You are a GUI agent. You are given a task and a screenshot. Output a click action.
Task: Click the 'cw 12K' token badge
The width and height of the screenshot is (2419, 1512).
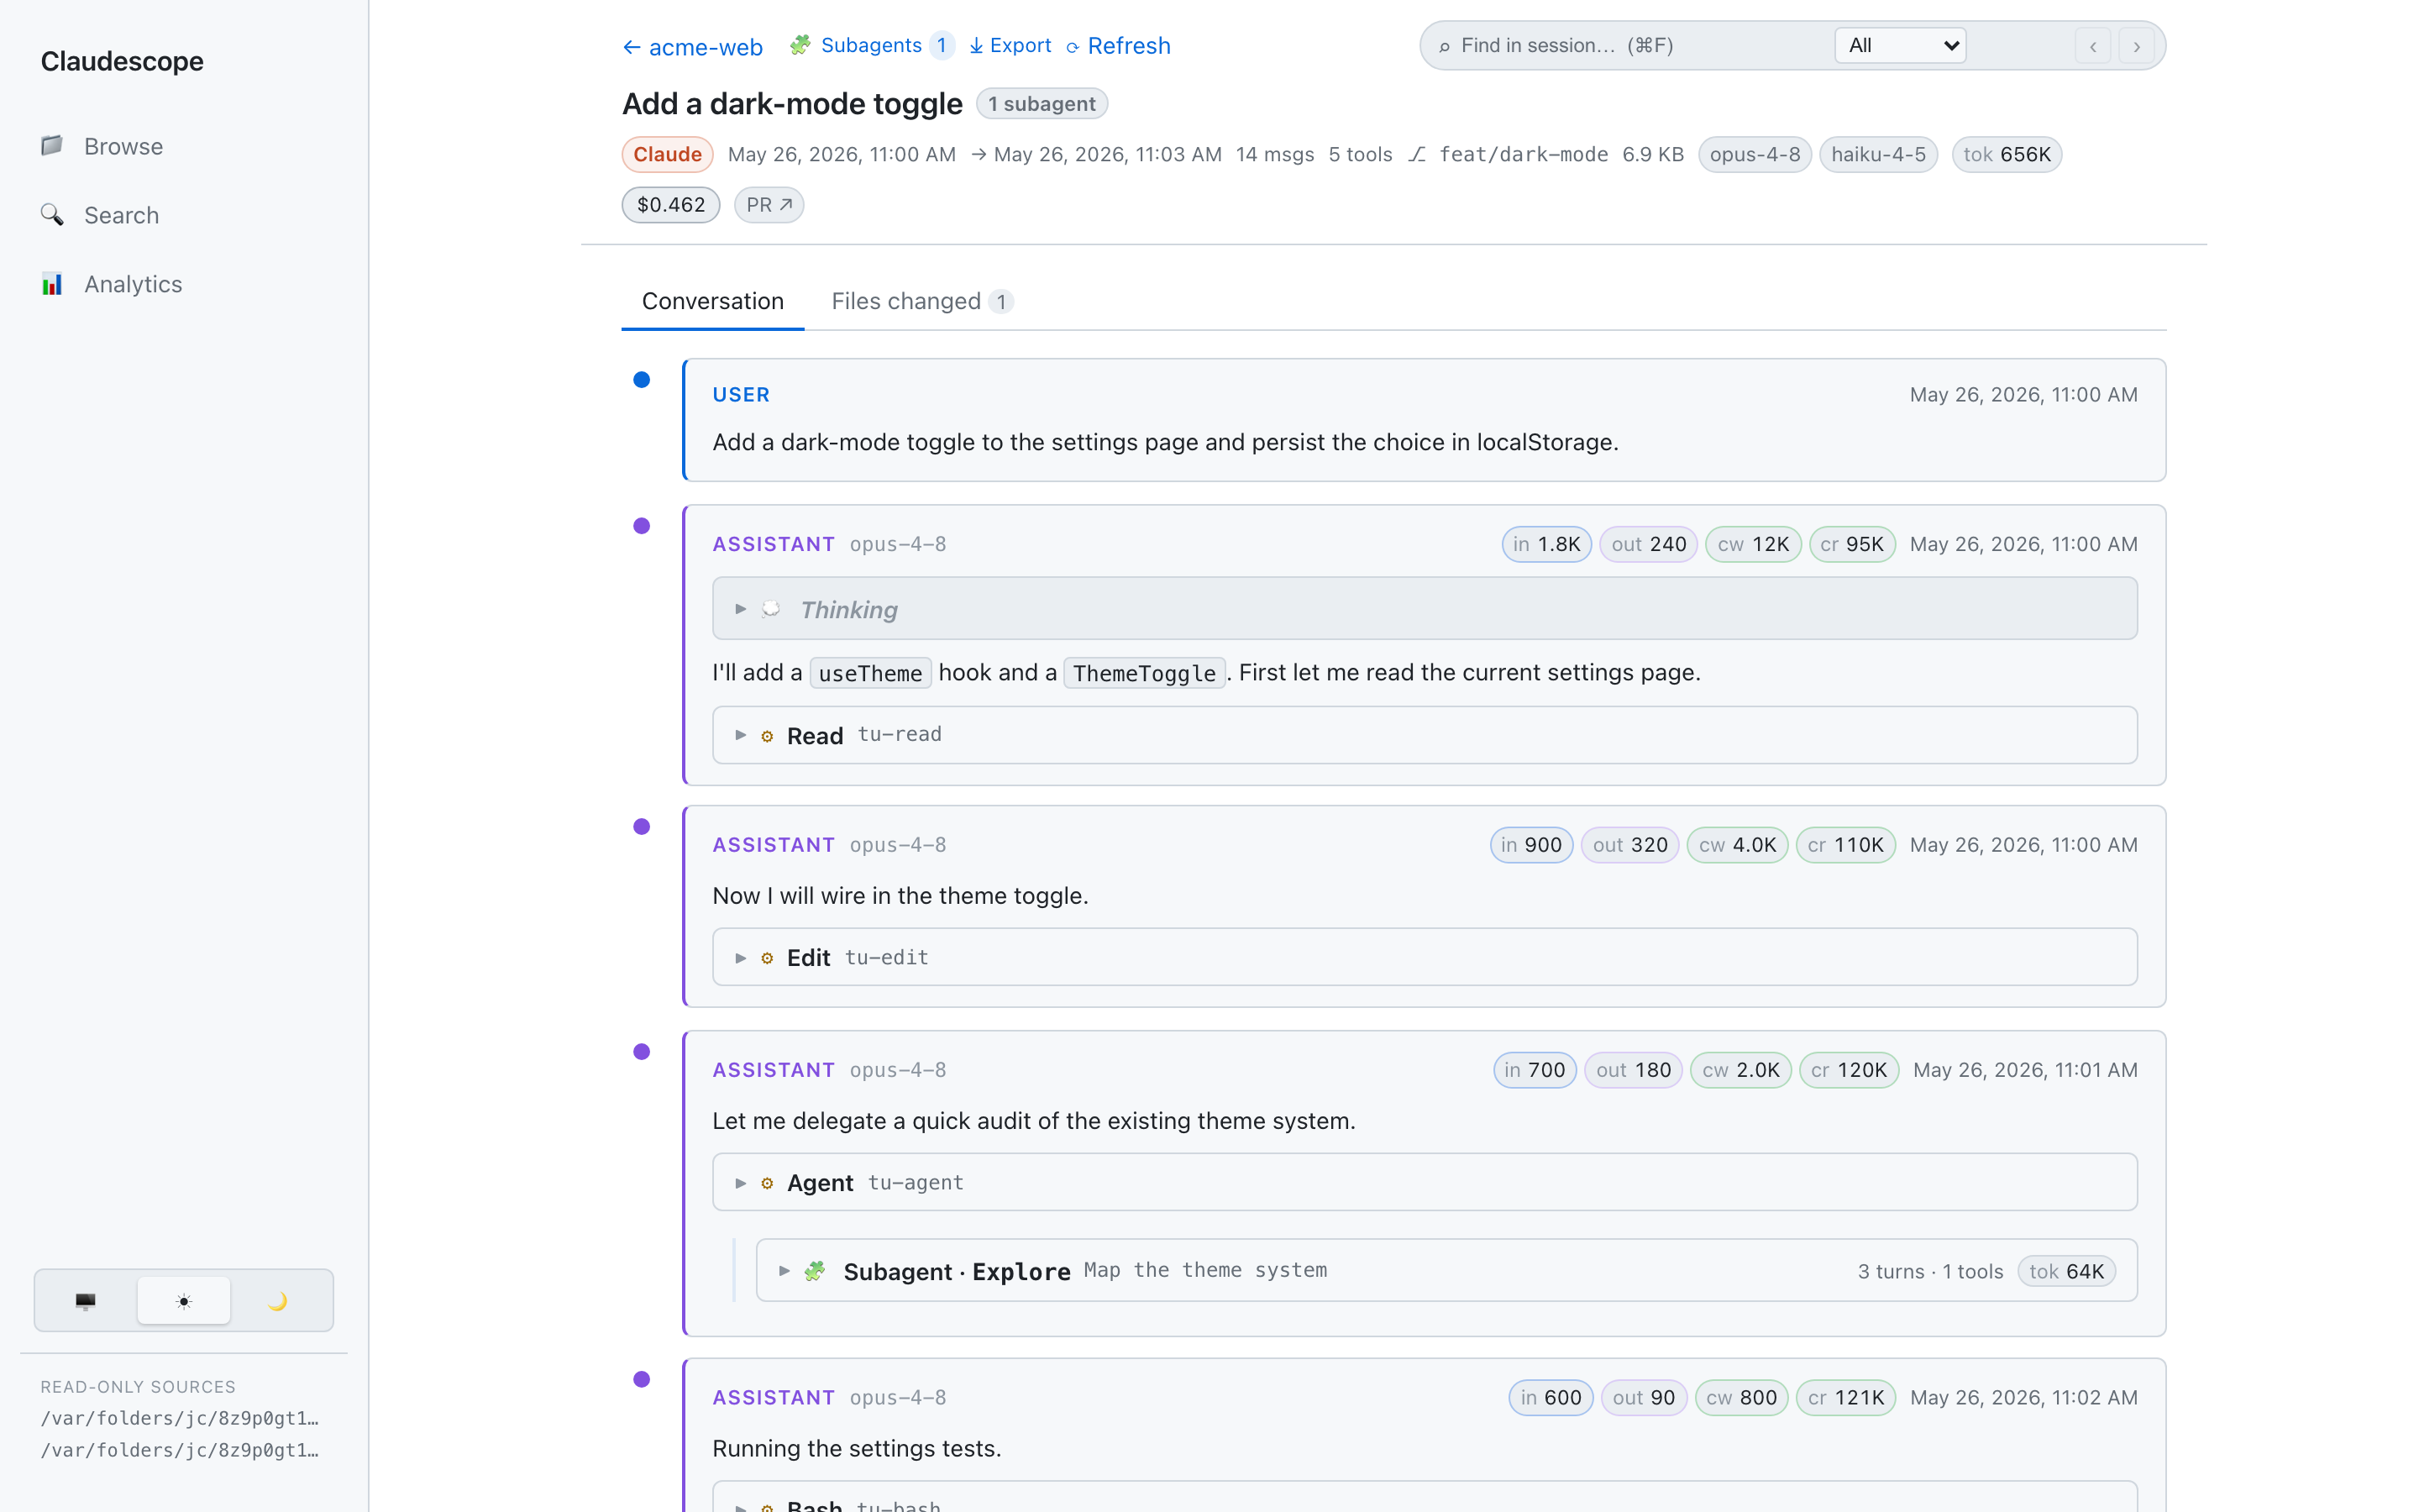point(1753,544)
